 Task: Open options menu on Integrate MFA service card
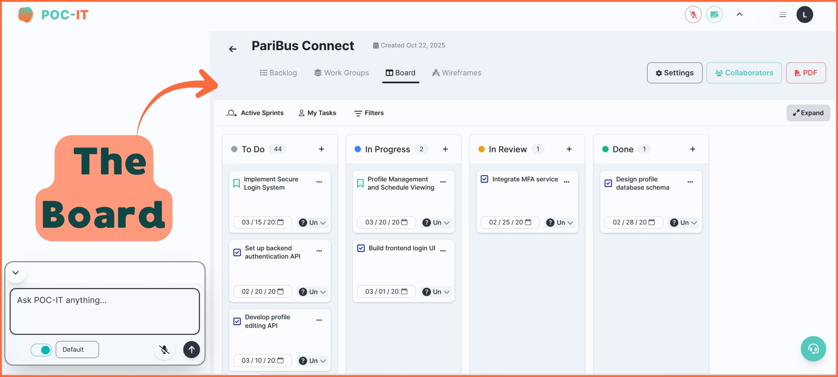click(x=566, y=182)
